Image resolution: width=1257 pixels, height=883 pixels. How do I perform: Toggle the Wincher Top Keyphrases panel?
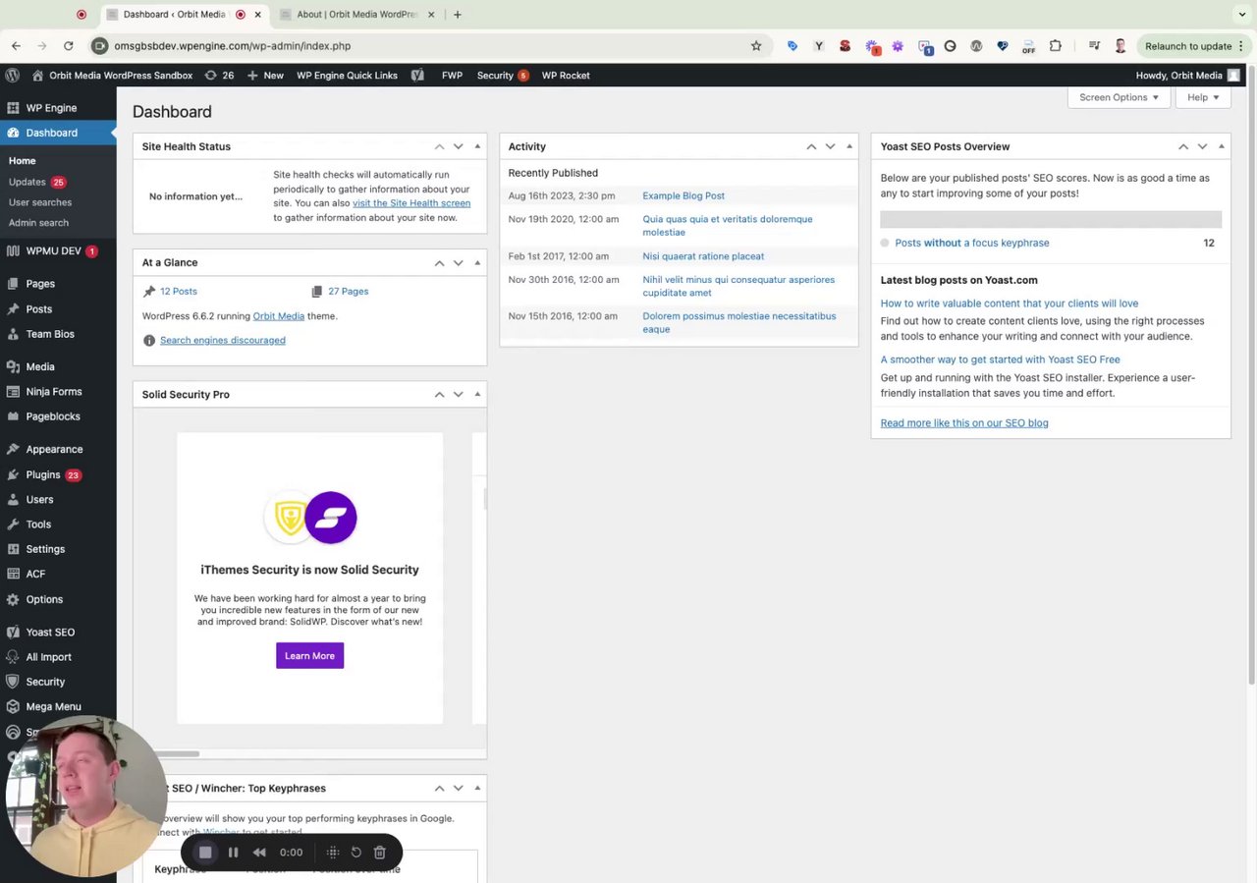point(477,788)
